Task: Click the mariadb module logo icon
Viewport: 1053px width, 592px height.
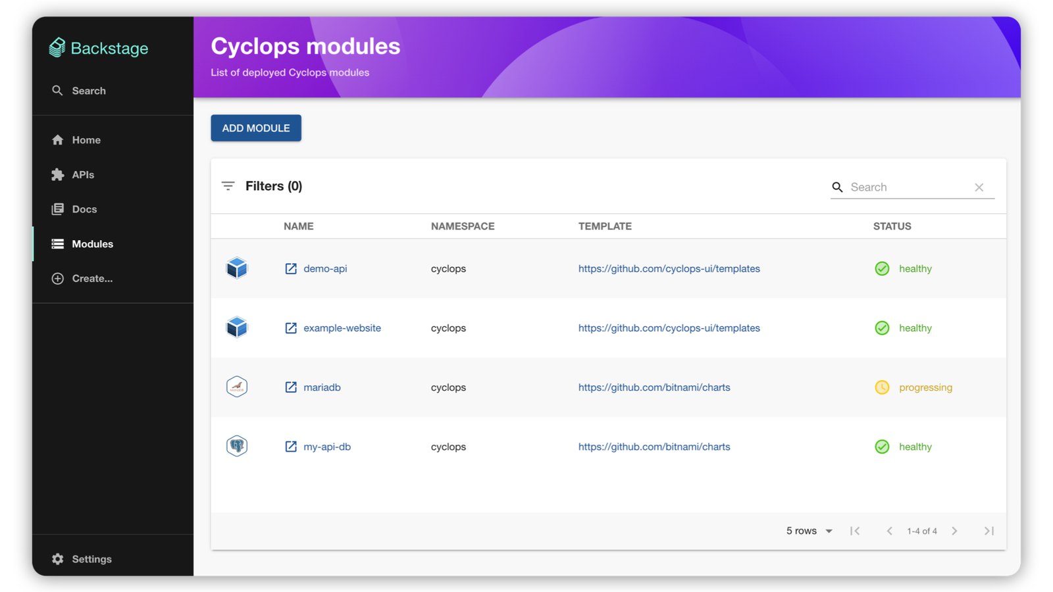Action: click(237, 387)
